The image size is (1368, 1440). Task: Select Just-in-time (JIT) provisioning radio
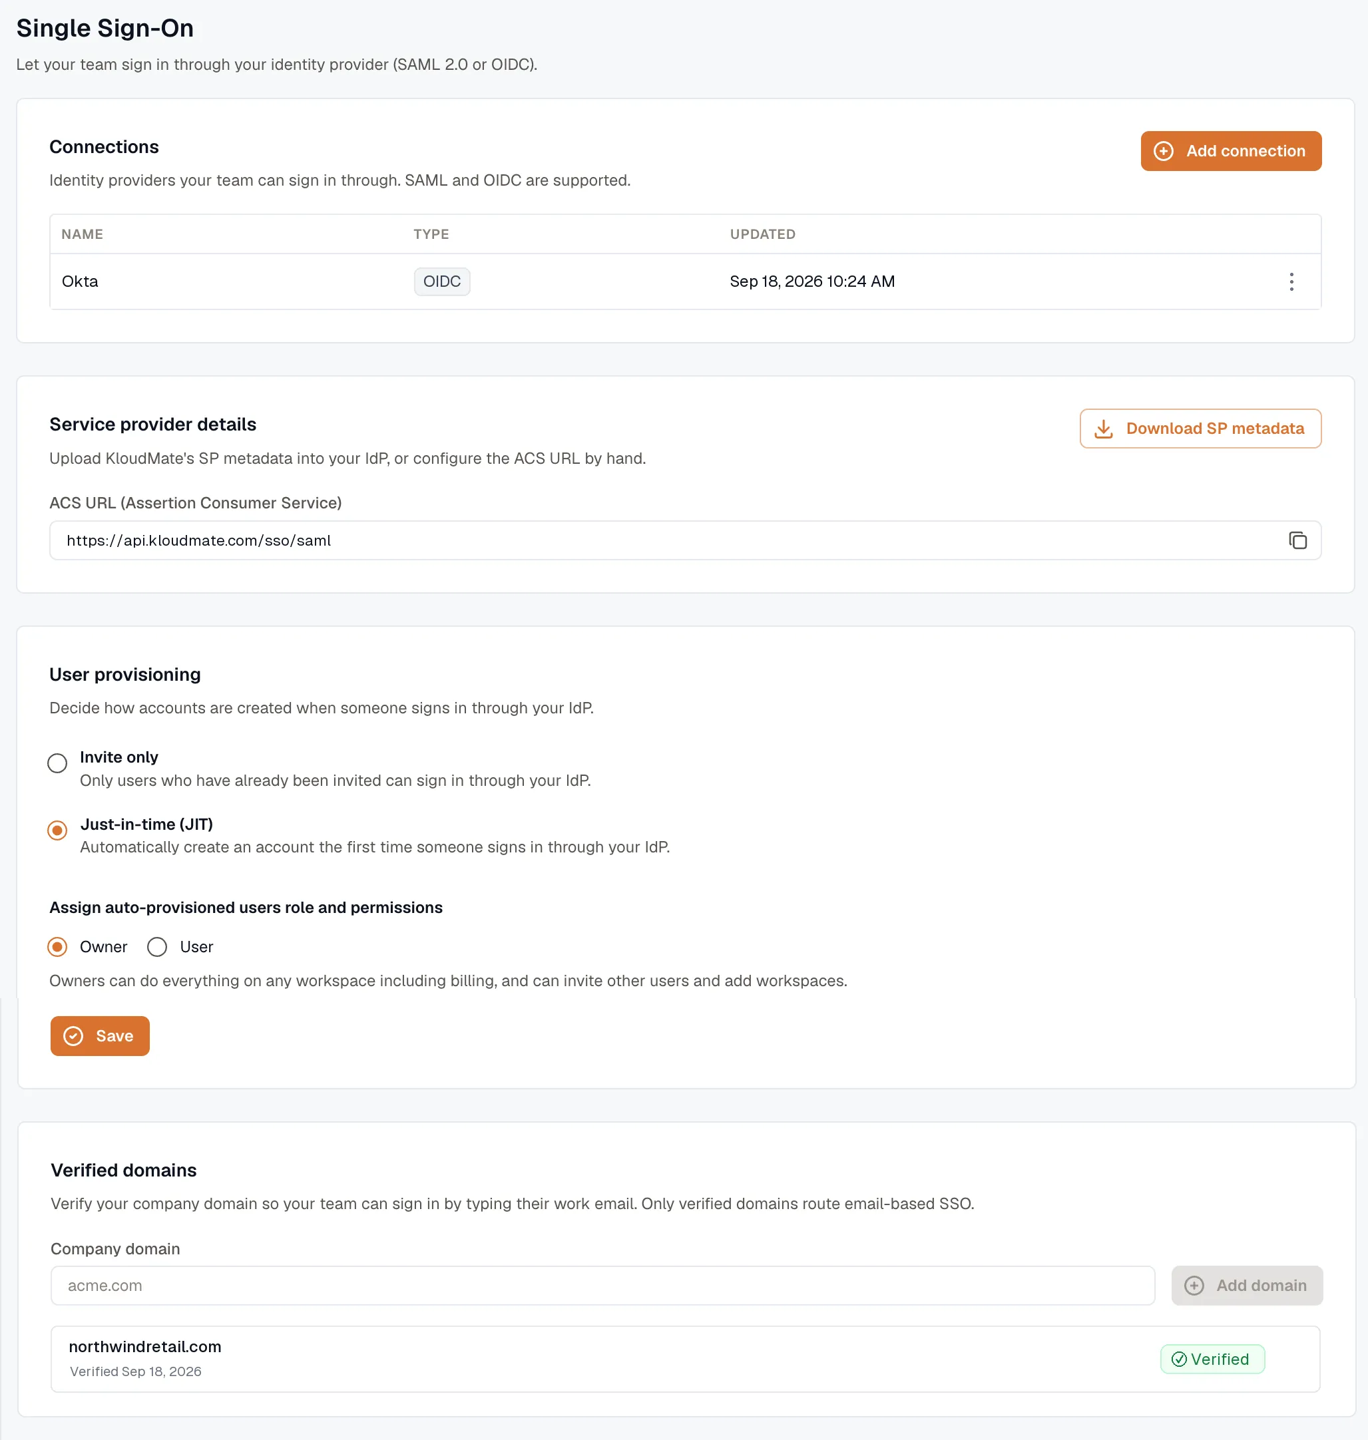57,830
